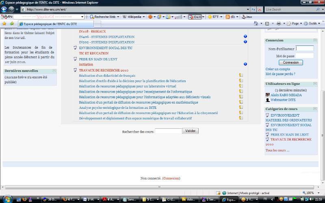
Task: Open the TIC ET EDUCATION course link
Action: 94,53
